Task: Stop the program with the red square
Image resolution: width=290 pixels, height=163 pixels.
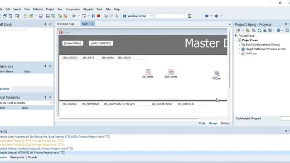Action: click(x=99, y=16)
